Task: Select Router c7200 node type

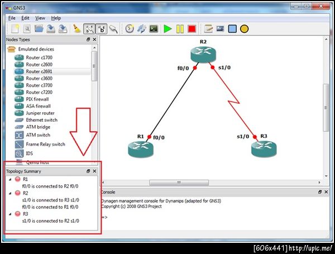Action: (x=39, y=92)
